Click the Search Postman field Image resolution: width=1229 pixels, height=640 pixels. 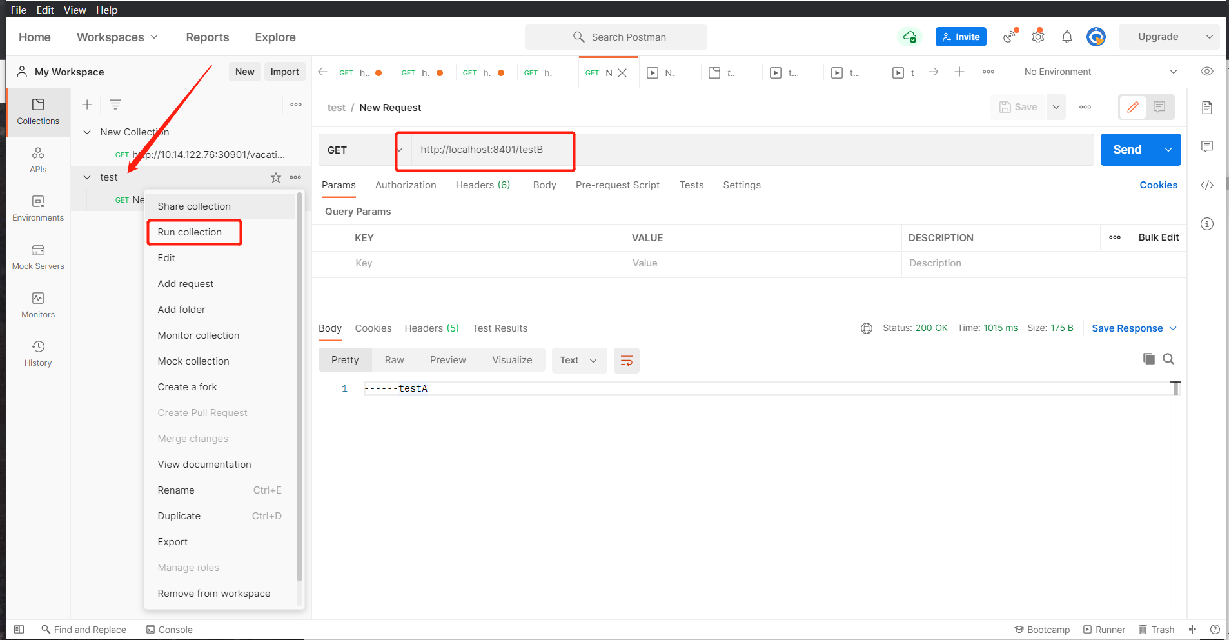(616, 37)
